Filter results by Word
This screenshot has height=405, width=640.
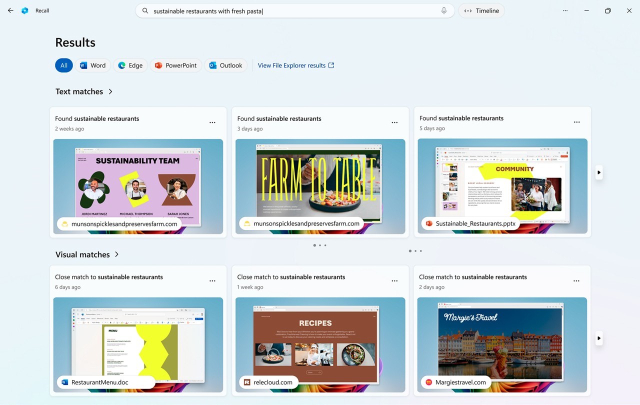point(93,65)
